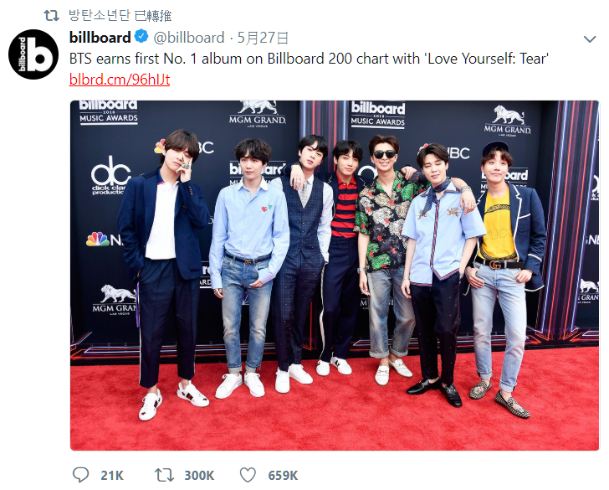Click the retweet arrows icon below the photo
This screenshot has width=609, height=490.
166,475
